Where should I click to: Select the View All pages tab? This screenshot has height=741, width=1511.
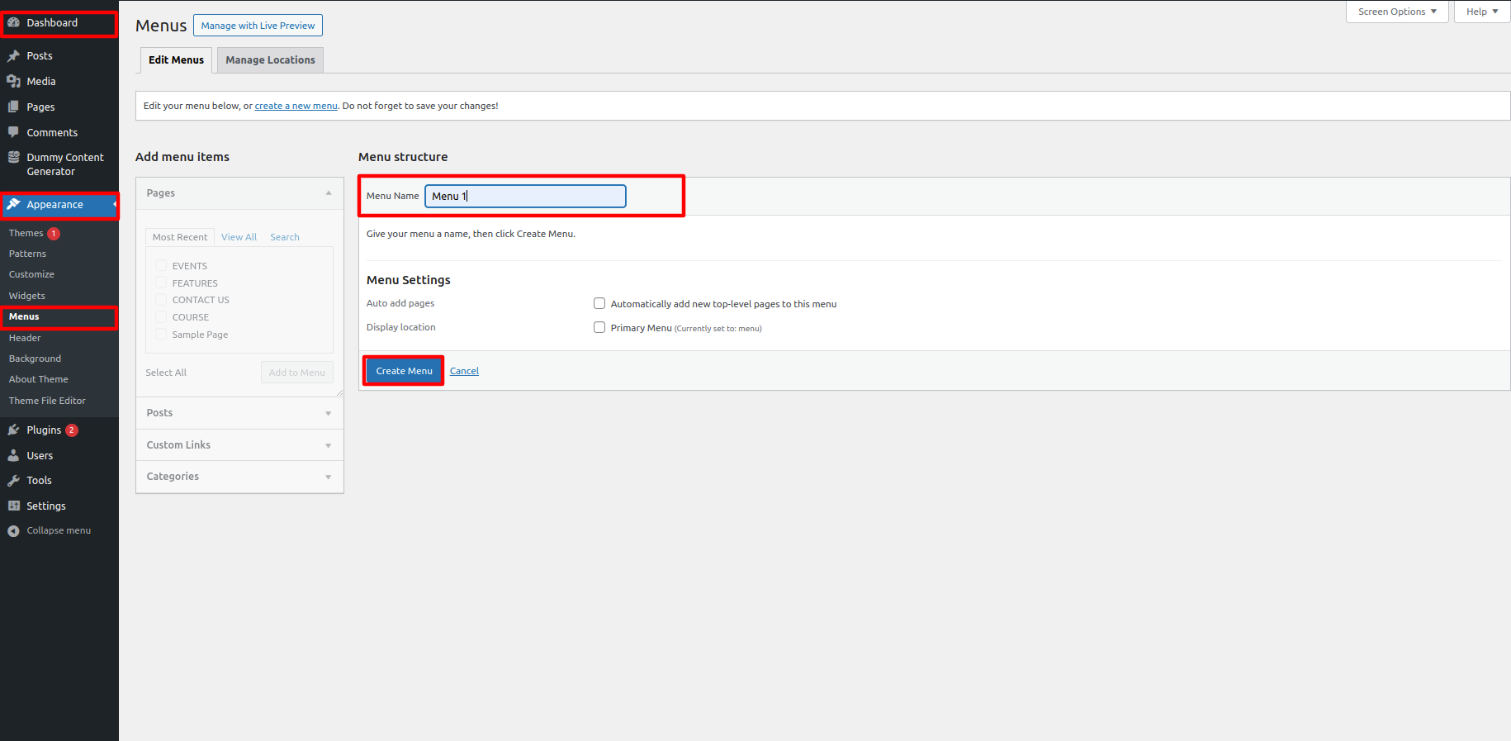click(x=239, y=237)
